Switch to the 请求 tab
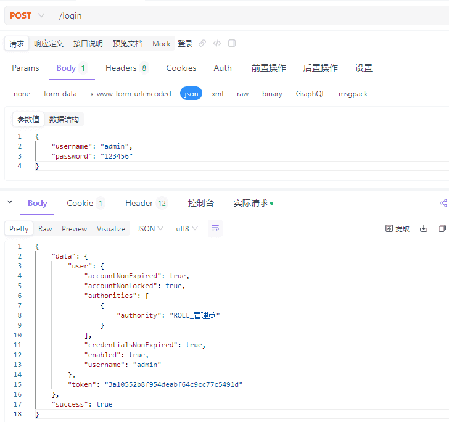The height and width of the screenshot is (422, 449). pyautogui.click(x=17, y=44)
